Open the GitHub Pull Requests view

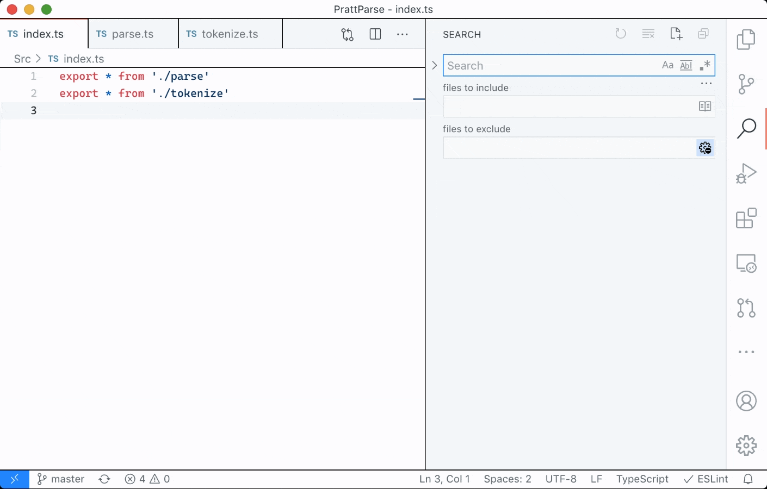[x=746, y=308]
